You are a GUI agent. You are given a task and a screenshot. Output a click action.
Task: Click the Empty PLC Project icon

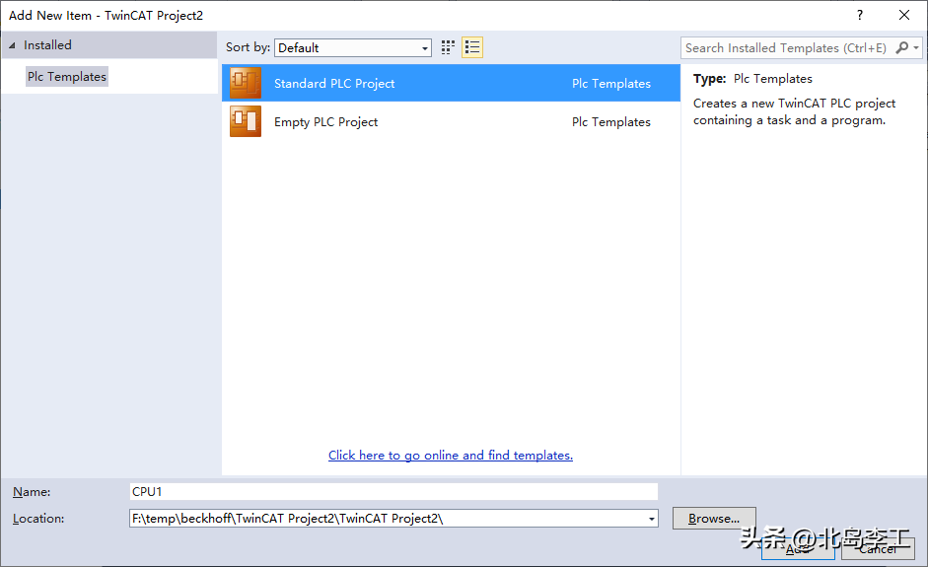pos(246,121)
